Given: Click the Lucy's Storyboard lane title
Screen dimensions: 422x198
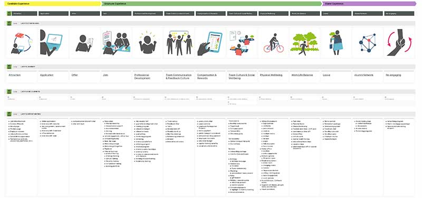Looking at the screenshot, I should tap(30, 23).
